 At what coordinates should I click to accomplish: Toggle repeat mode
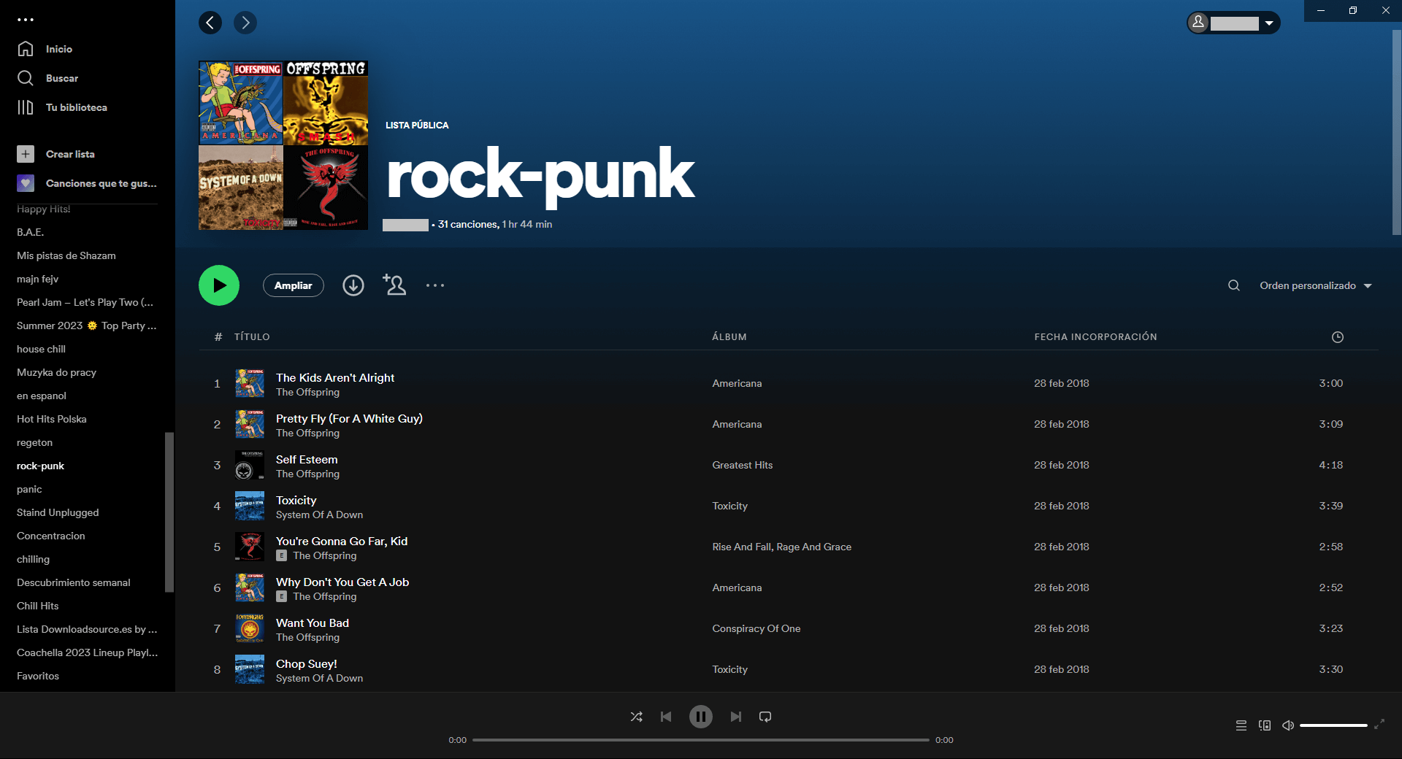coord(765,717)
